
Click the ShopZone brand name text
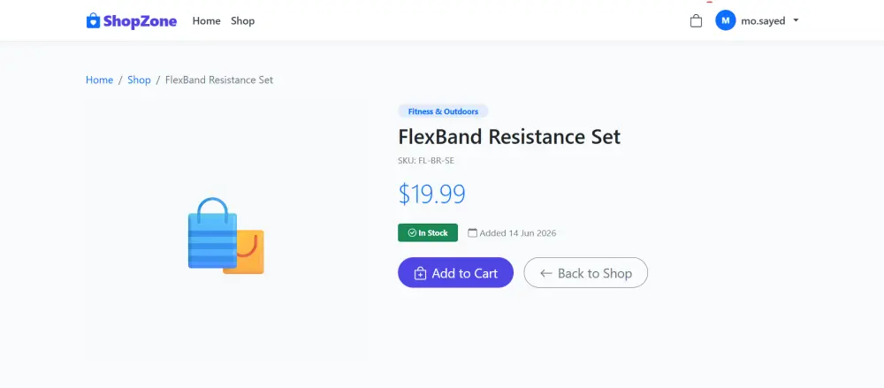[140, 21]
